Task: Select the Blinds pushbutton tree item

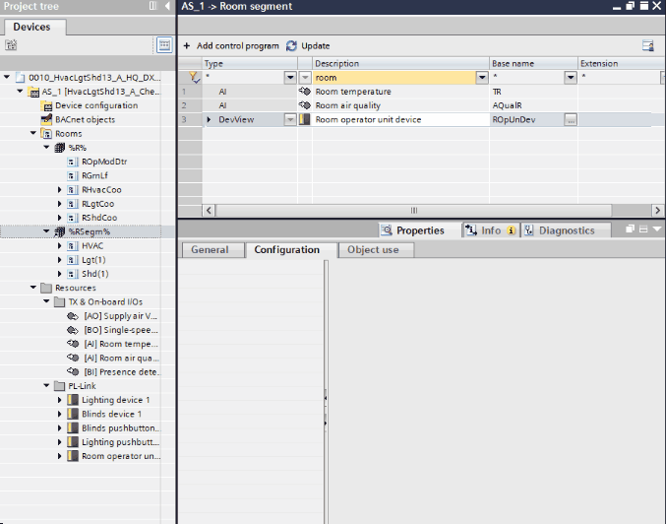Action: pos(121,427)
